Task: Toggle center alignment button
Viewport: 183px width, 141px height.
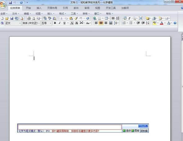Action: 101,23
